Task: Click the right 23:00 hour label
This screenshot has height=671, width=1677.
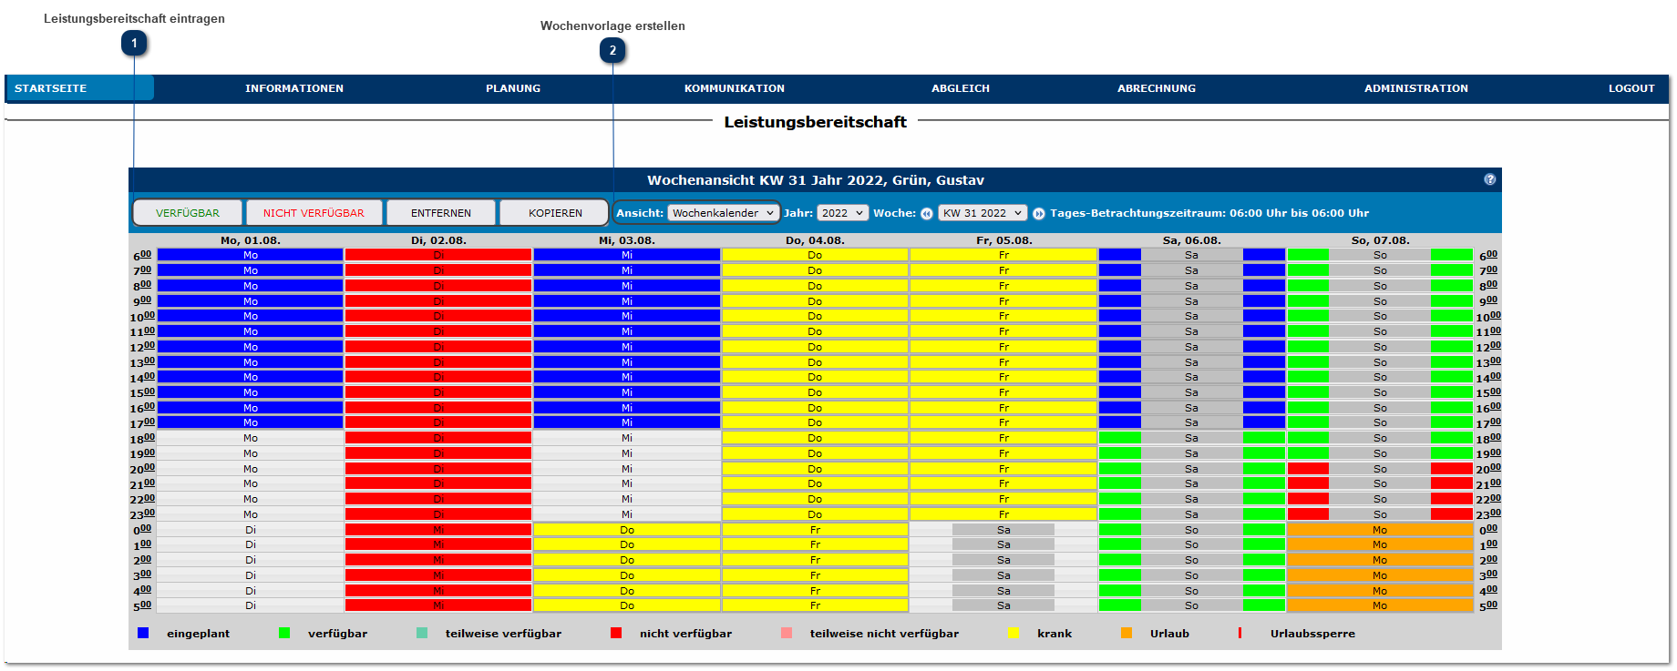Action: point(1488,514)
